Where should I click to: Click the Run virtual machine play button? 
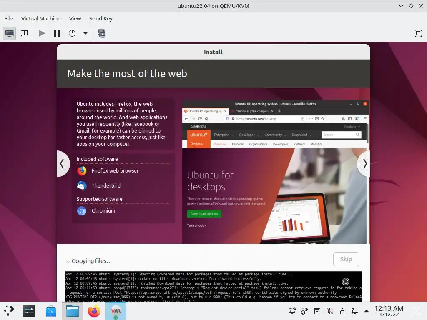(x=42, y=33)
